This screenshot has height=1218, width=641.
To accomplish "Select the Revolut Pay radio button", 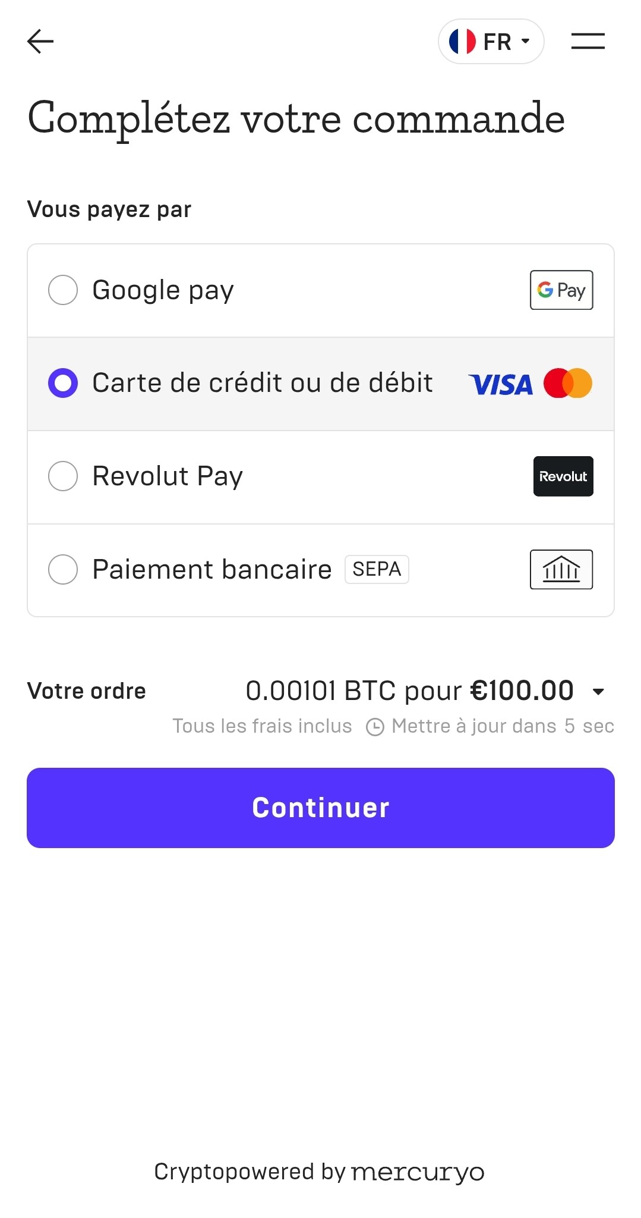I will click(x=63, y=476).
